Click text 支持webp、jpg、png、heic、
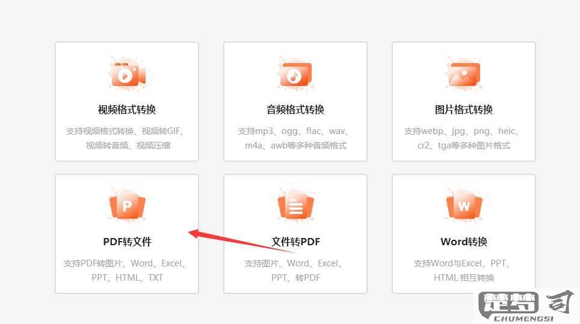This screenshot has height=324, width=580. tap(463, 131)
